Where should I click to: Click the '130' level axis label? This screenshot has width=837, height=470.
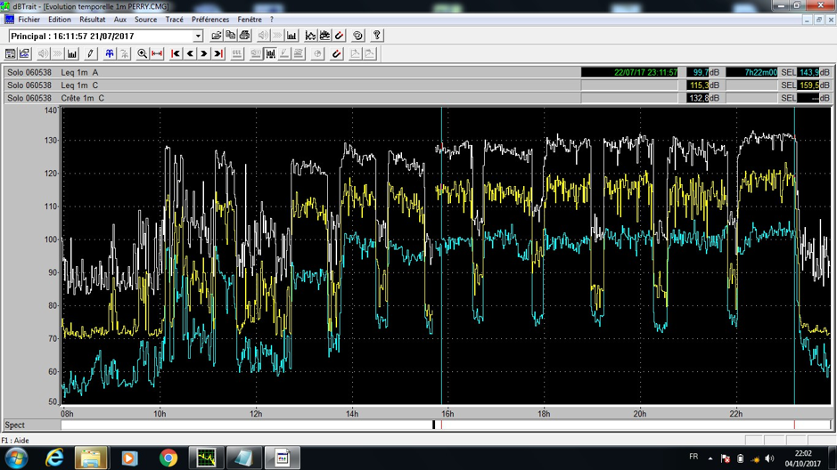50,141
